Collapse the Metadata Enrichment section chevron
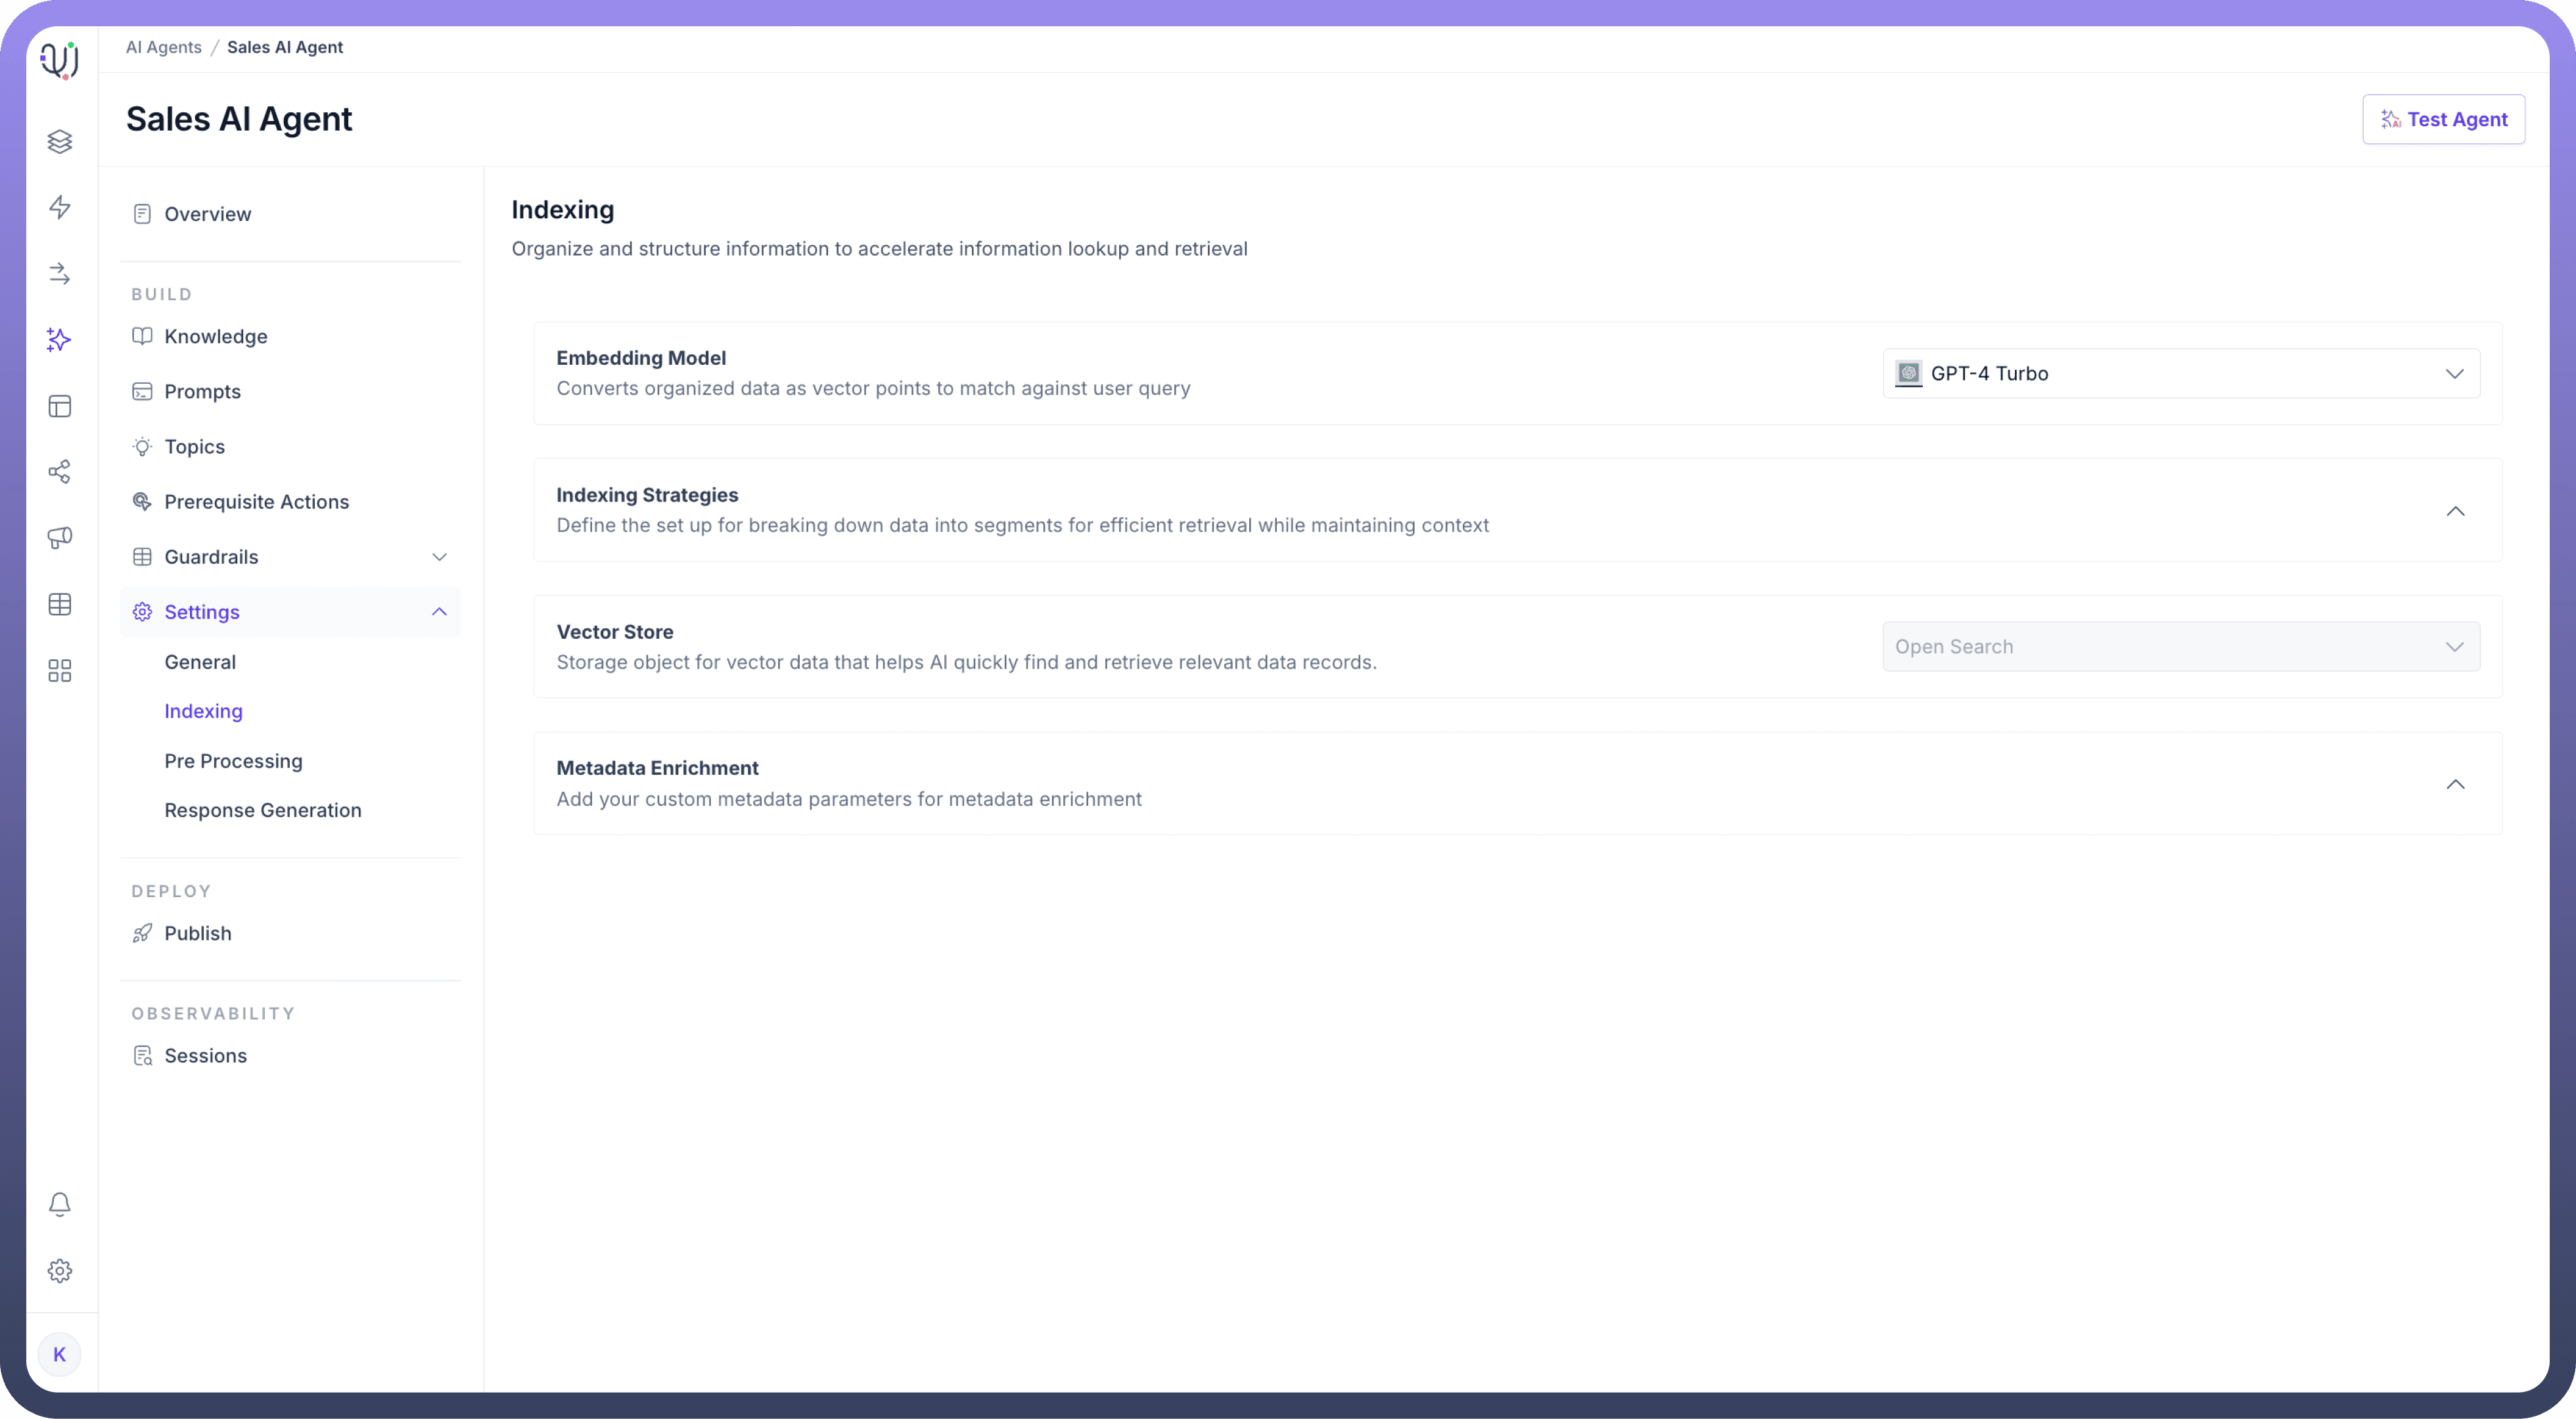This screenshot has height=1419, width=2576. point(2455,784)
